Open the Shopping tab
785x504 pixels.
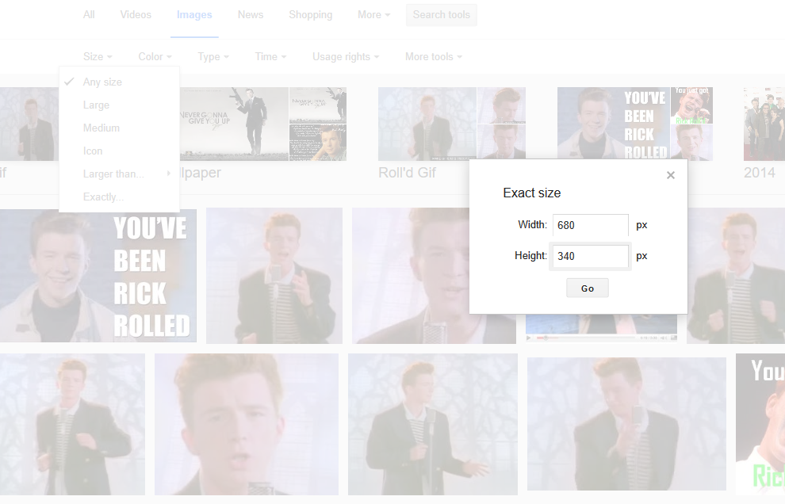tap(310, 15)
